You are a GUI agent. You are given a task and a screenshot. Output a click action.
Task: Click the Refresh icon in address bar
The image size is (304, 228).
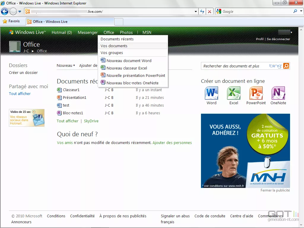202,12
